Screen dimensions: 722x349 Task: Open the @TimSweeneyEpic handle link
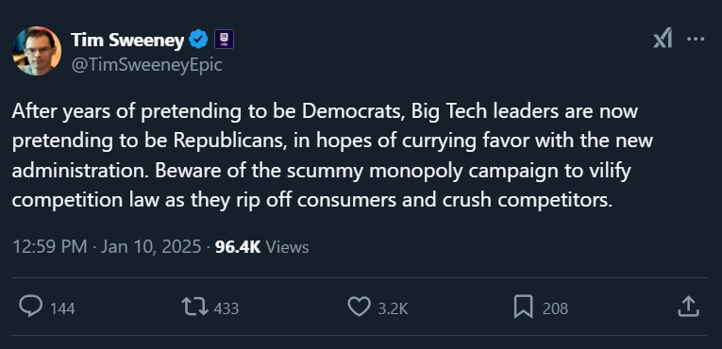click(x=146, y=65)
